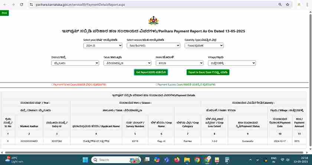Image resolution: width=312 pixels, height=165 pixels.
Task: Open the Firefox icon on the taskbar
Action: tap(177, 160)
